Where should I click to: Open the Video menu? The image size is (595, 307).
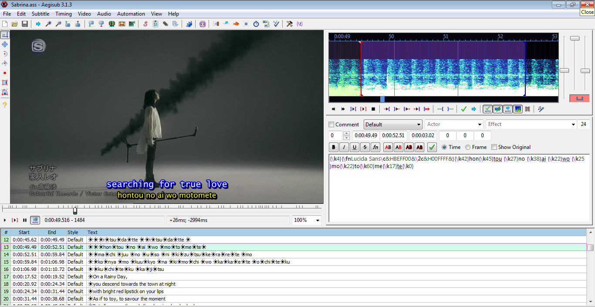point(85,14)
